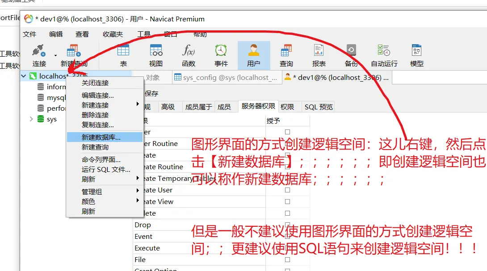Choose 命令列界面... in context menu
This screenshot has width=487, height=271.
(105, 159)
